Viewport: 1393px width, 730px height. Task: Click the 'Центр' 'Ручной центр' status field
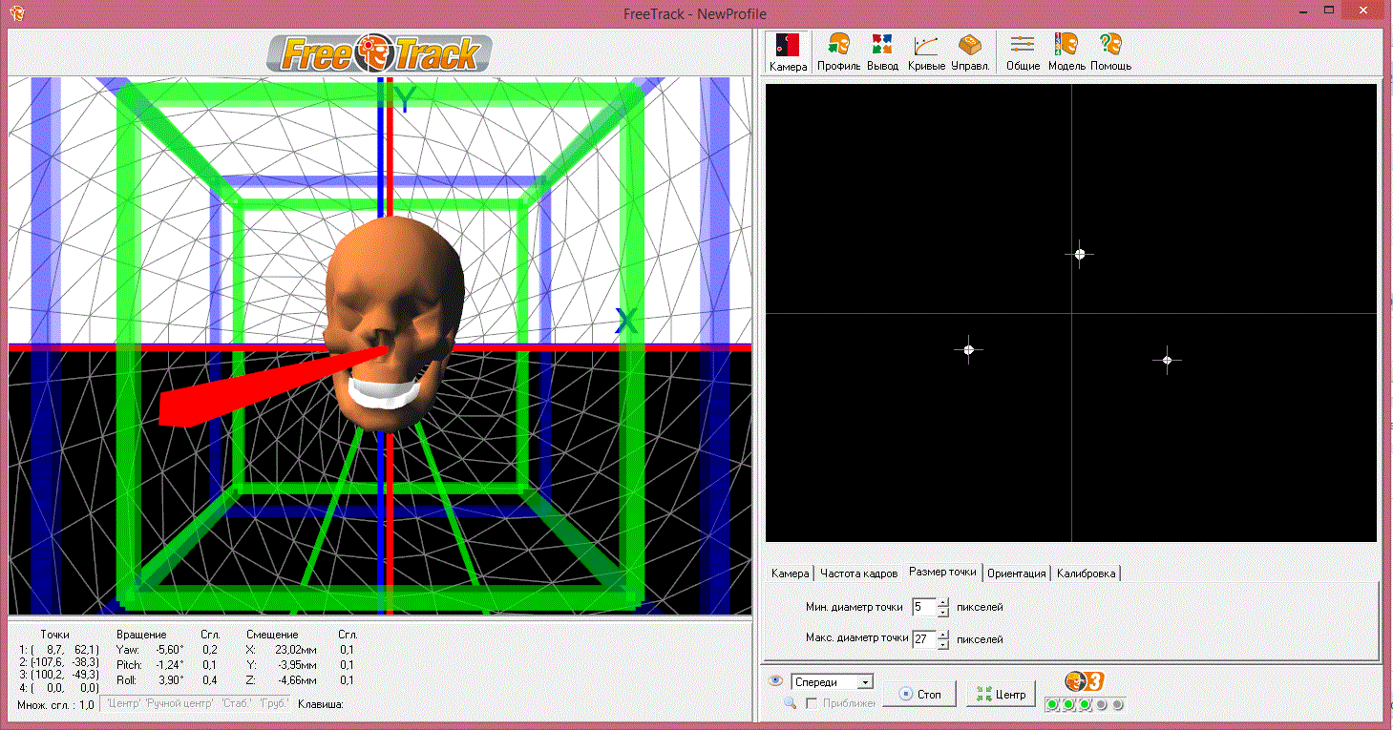[x=195, y=704]
